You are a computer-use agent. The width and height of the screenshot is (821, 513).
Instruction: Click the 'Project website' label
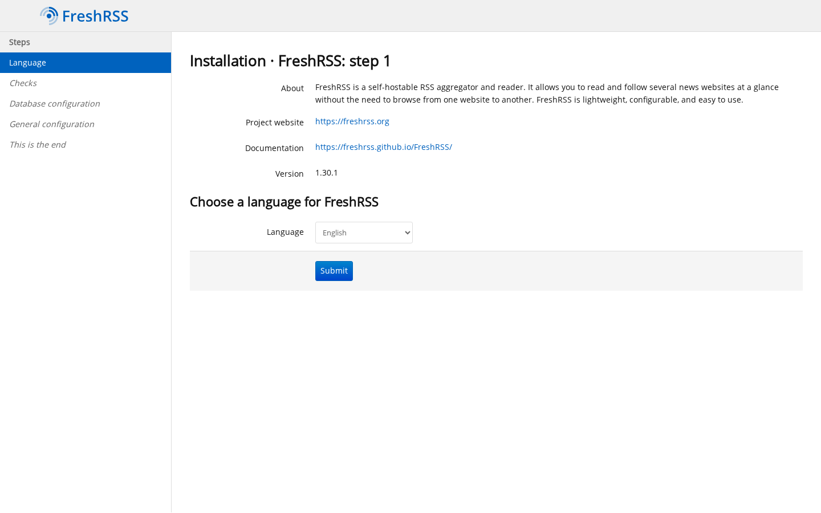click(275, 123)
